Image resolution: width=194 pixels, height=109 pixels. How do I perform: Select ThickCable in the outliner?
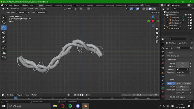(x=173, y=26)
